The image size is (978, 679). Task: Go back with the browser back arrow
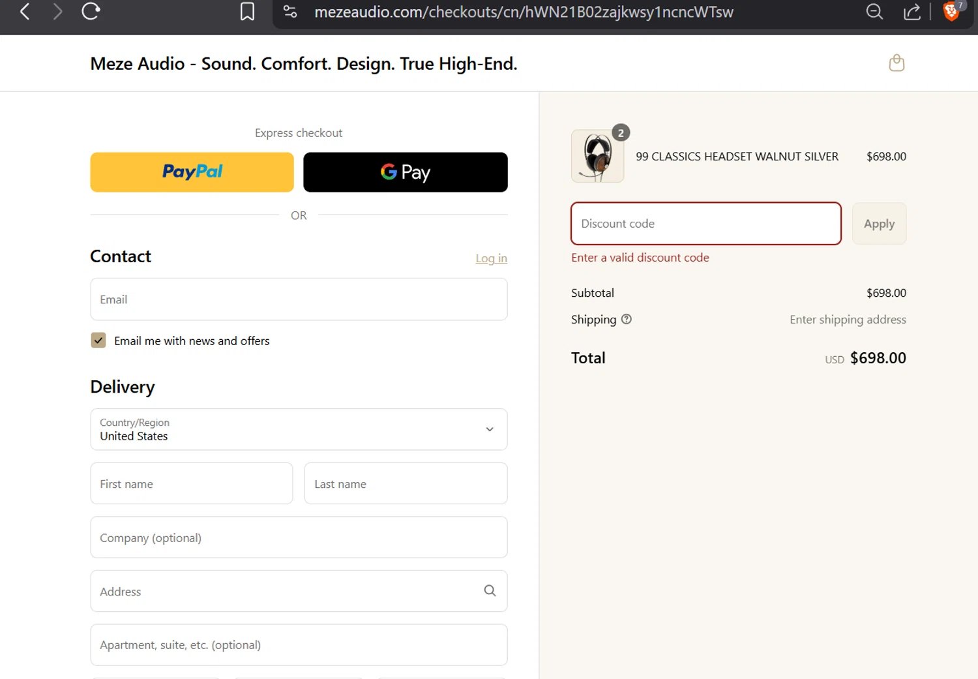pyautogui.click(x=25, y=11)
